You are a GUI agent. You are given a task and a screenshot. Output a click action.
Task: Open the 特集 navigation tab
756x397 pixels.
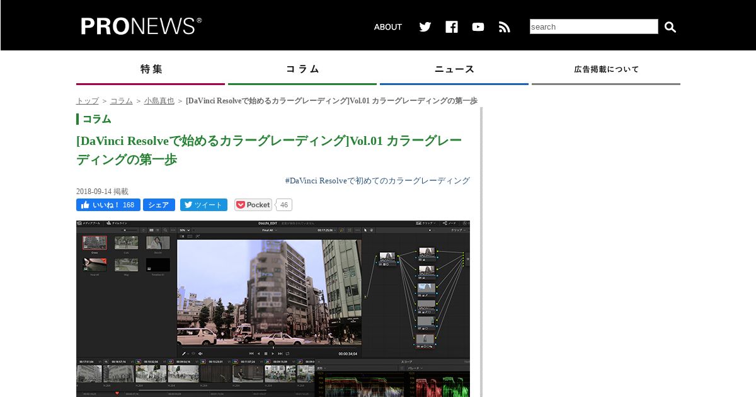tap(151, 69)
